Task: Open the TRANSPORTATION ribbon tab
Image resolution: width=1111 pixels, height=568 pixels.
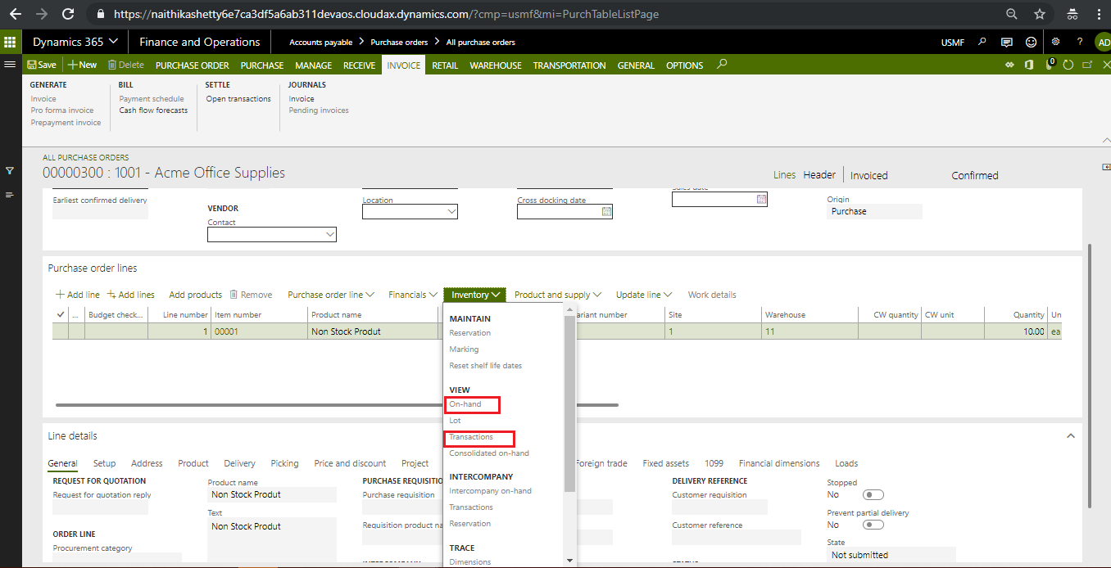Action: [569, 65]
